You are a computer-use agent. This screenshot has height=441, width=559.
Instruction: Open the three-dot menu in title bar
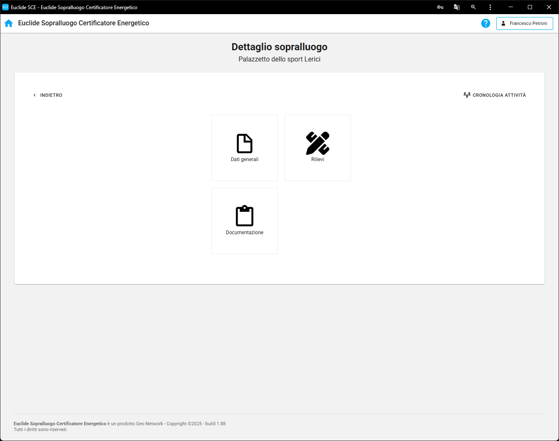[490, 7]
